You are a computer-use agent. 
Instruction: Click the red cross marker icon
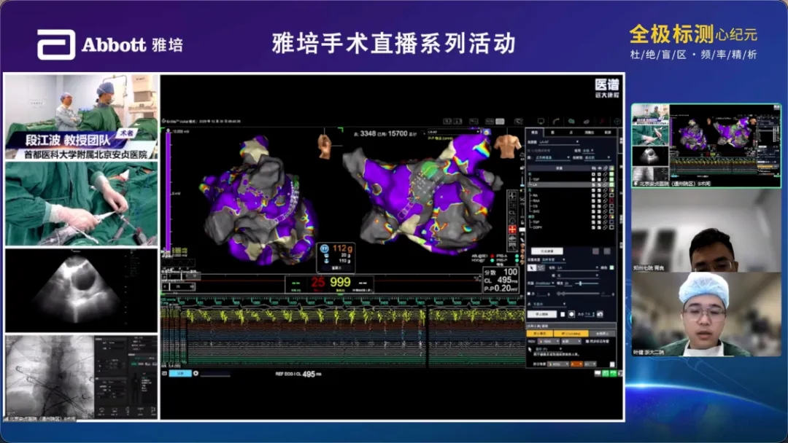pos(513,230)
